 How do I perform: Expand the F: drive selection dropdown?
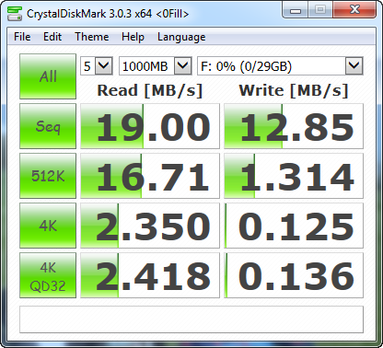click(x=354, y=65)
